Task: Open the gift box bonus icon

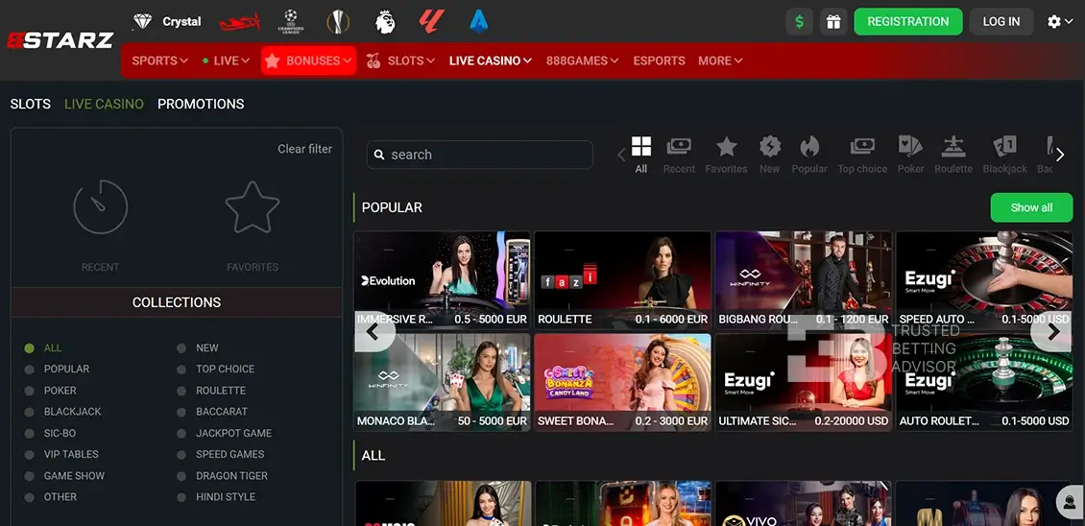Action: tap(833, 21)
